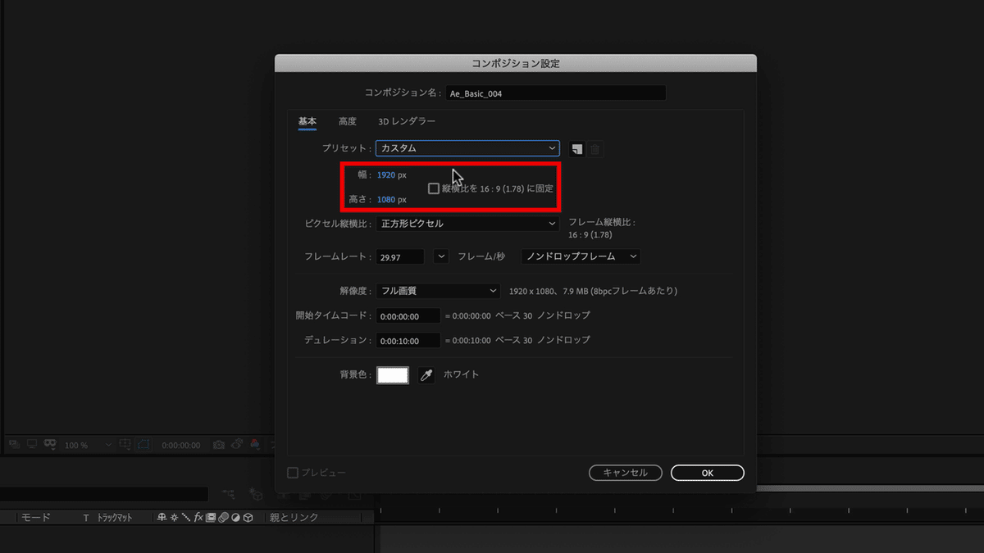Open the ノンドロップフレーム dropdown
Image resolution: width=984 pixels, height=553 pixels.
coord(581,256)
